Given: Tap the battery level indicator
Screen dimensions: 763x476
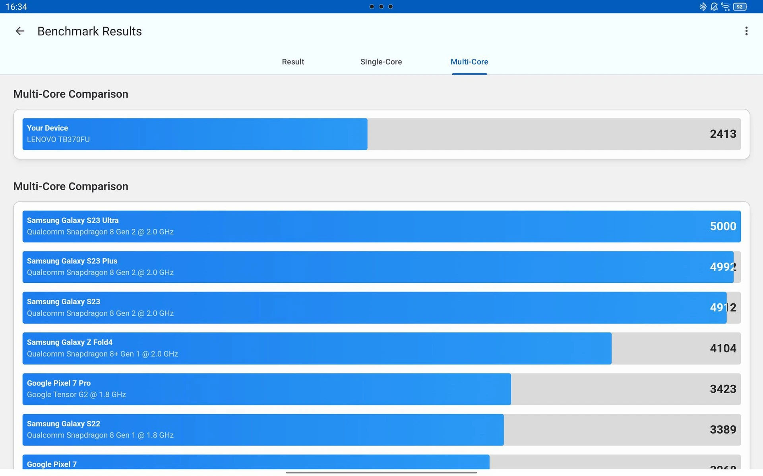Looking at the screenshot, I should (x=740, y=7).
